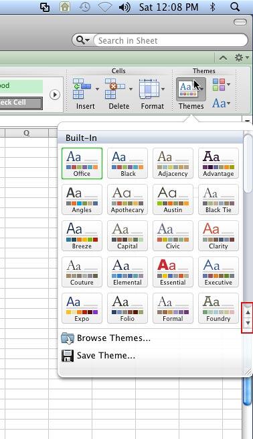Viewport: 253px width, 439px height.
Task: Pick the Advantage theme
Action: pos(218,163)
